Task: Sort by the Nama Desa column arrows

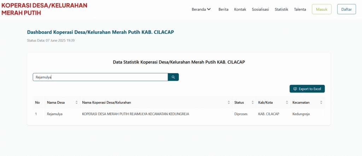Action: pos(76,103)
